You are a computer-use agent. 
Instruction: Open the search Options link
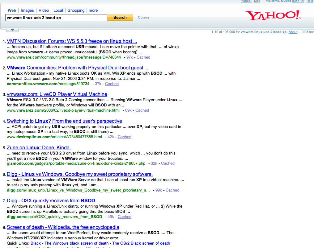[x=144, y=17]
